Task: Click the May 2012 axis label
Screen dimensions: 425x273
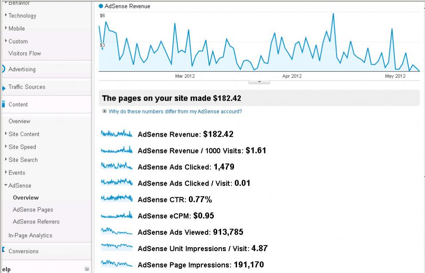Action: click(x=395, y=76)
